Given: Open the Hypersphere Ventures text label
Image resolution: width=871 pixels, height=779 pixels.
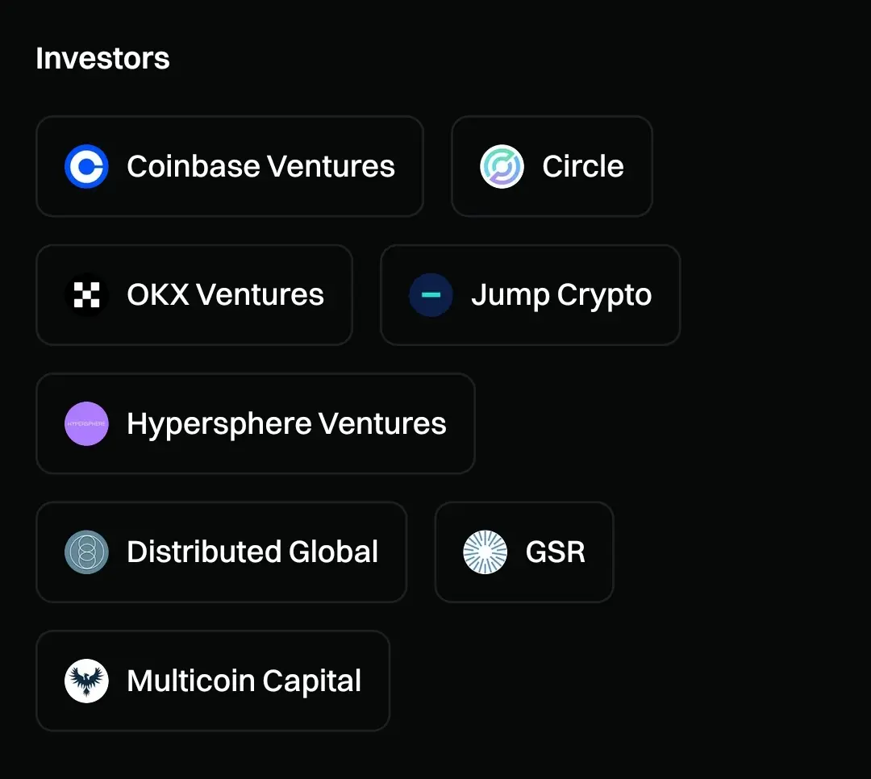Looking at the screenshot, I should click(x=286, y=424).
